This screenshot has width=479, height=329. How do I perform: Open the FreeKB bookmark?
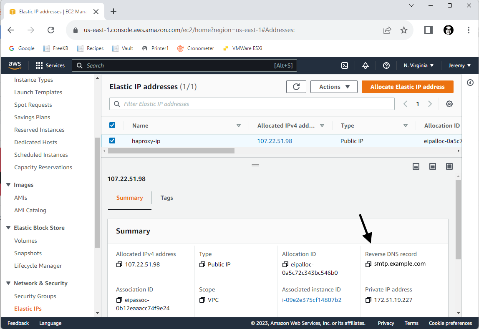click(x=55, y=48)
